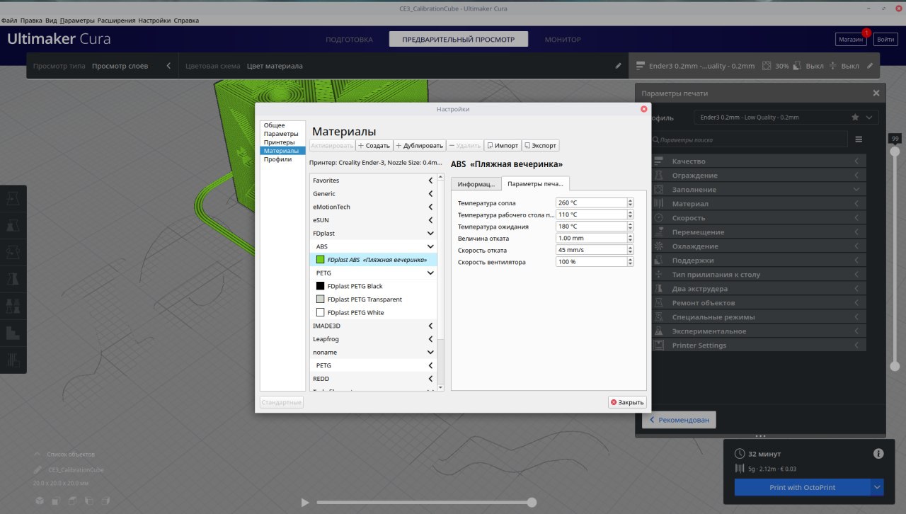
Task: Select FDplast PETG Black material
Action: [373, 286]
